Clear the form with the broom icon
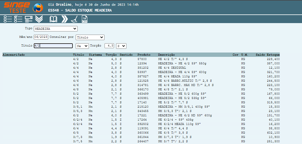This screenshot has height=144, width=302. [74, 19]
